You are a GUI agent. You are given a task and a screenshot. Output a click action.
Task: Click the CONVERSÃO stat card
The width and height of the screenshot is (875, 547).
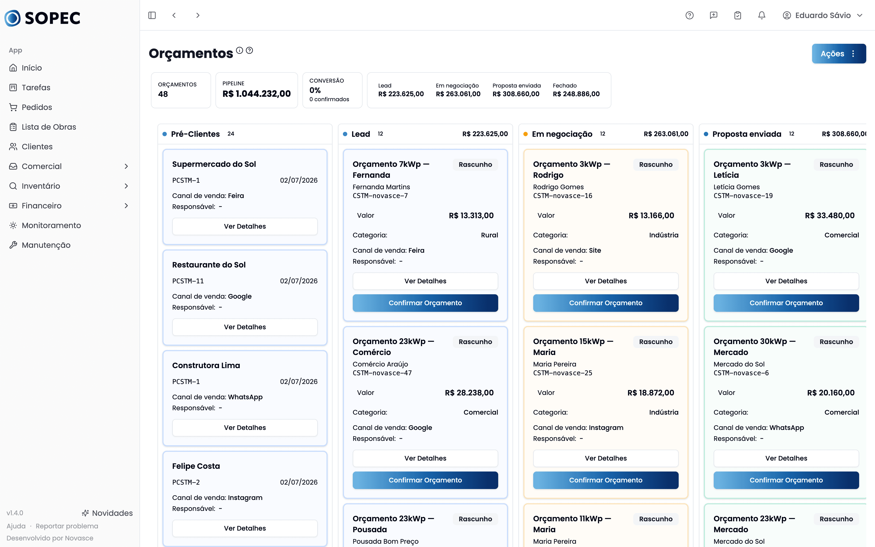(332, 90)
